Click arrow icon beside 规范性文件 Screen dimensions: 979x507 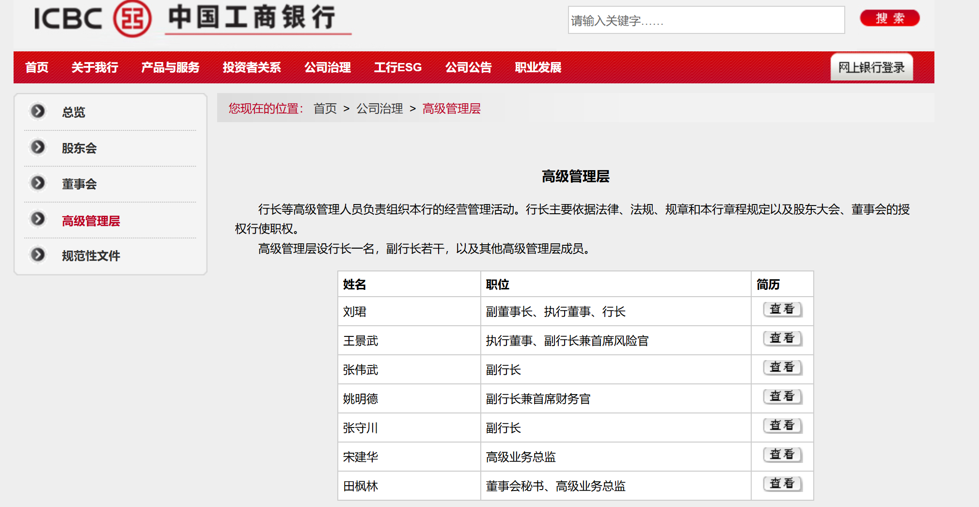tap(38, 254)
